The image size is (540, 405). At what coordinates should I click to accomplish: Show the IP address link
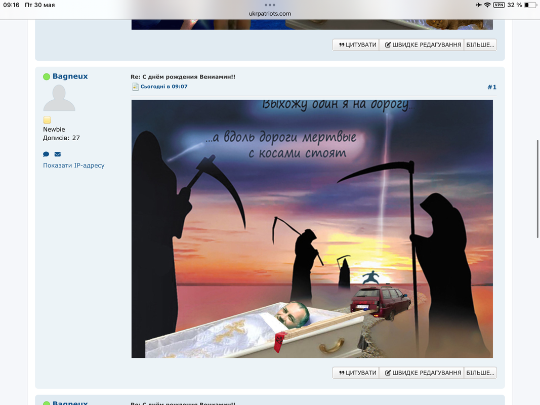[74, 166]
